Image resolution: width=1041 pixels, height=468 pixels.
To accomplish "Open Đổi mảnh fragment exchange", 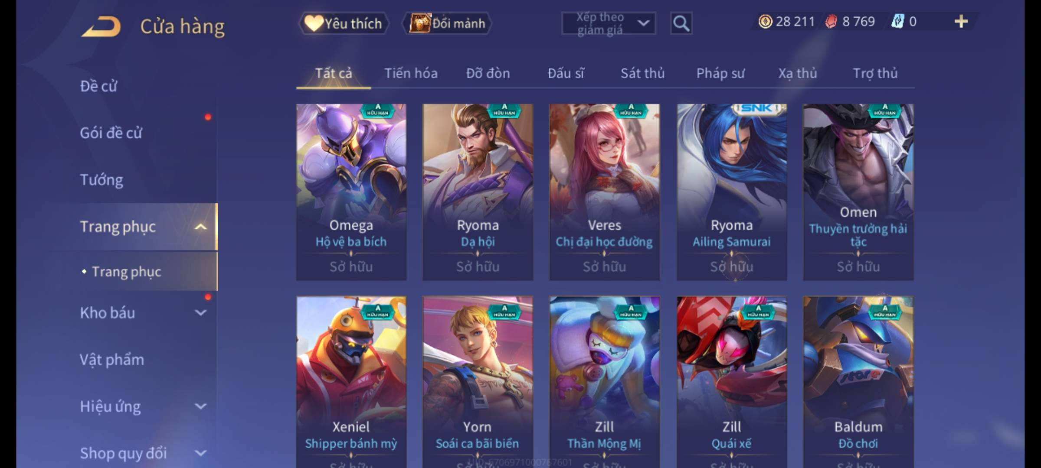I will tap(447, 23).
